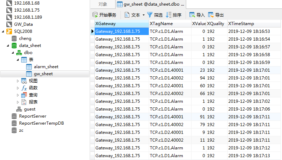The width and height of the screenshot is (282, 160).
Task: Click XValue cell 66
Action: (x=199, y=94)
